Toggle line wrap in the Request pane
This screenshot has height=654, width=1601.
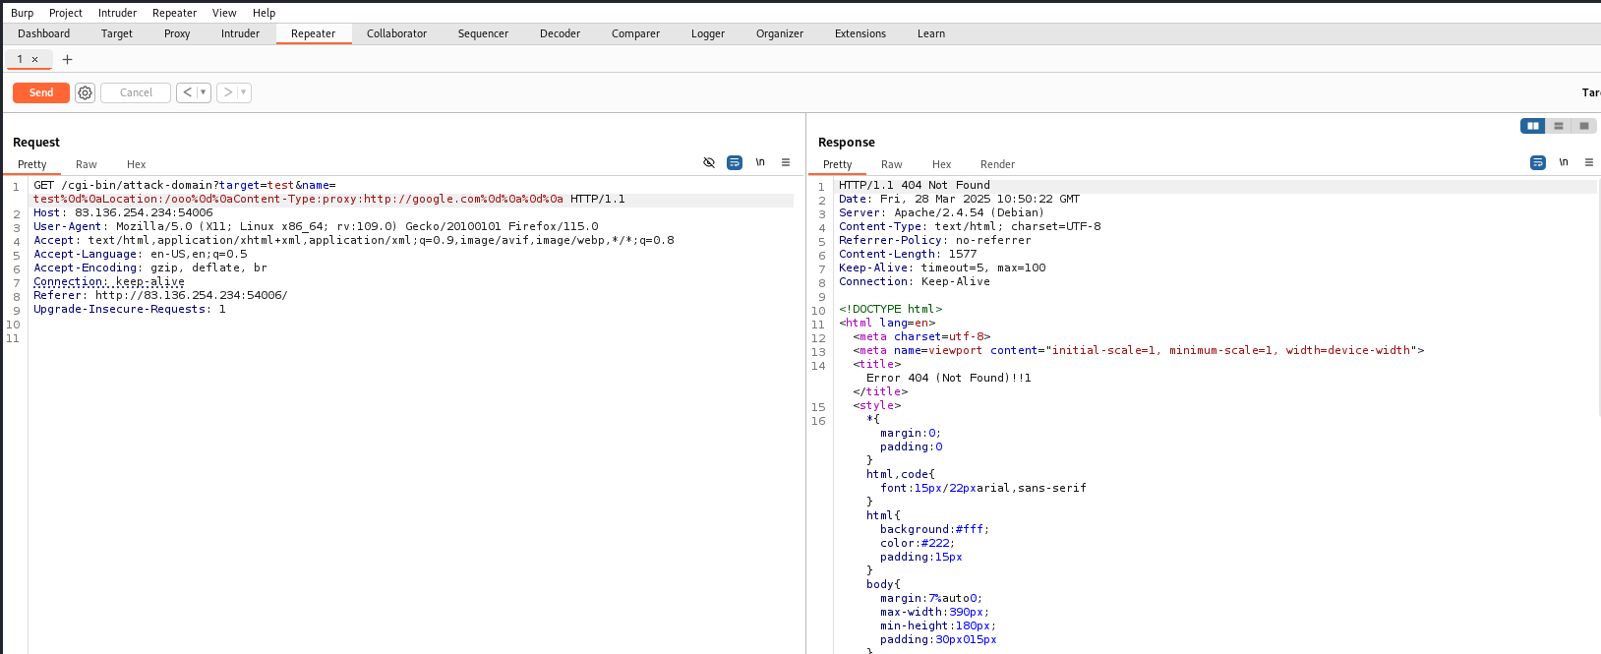735,162
